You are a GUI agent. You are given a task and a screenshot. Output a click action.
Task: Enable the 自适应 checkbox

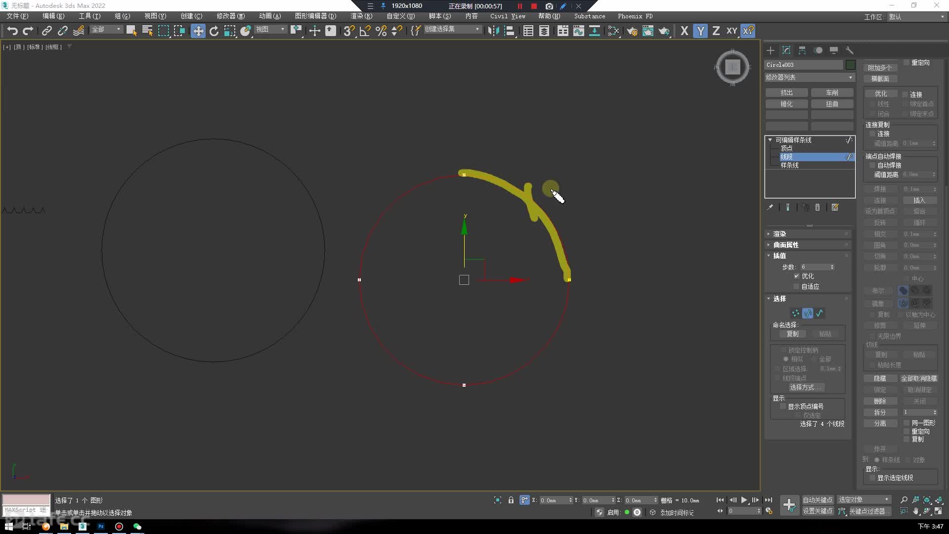796,286
